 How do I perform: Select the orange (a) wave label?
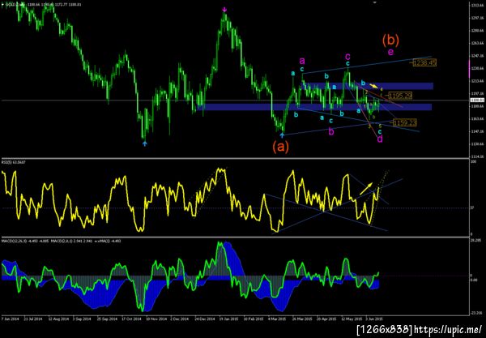click(x=280, y=147)
